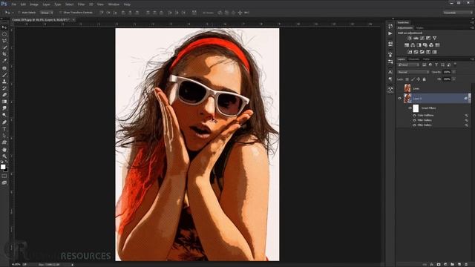Change screen mode icon at toolbox bottom

tap(4, 182)
